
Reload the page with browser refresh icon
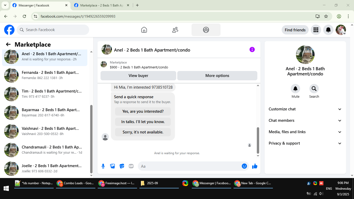[x=24, y=16]
